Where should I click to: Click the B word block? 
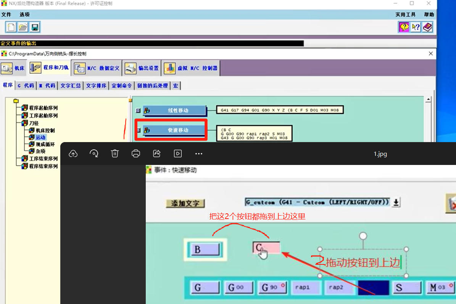tap(205, 250)
